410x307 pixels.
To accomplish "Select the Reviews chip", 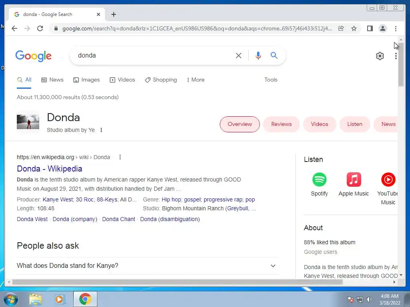I will (x=281, y=124).
